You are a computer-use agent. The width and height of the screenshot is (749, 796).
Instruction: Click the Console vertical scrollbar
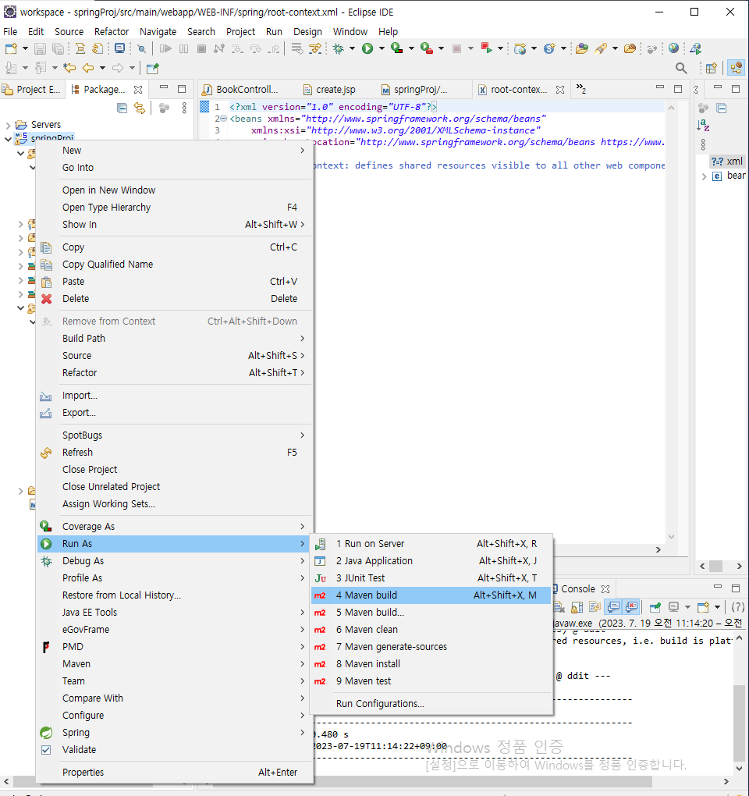click(739, 723)
